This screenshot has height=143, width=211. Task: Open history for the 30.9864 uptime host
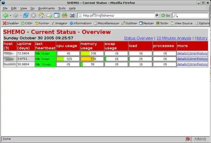[x=202, y=64]
